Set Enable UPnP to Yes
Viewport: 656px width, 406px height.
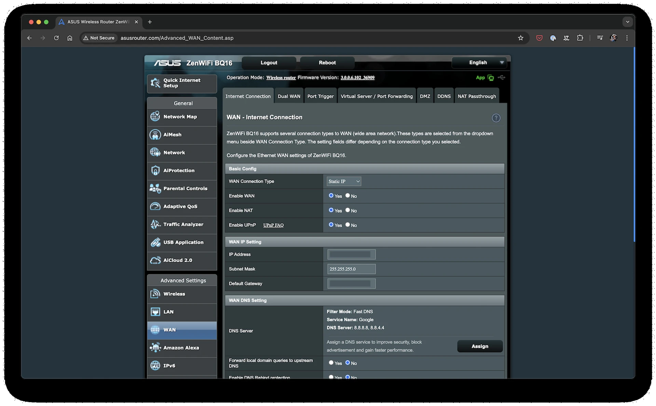(x=331, y=225)
